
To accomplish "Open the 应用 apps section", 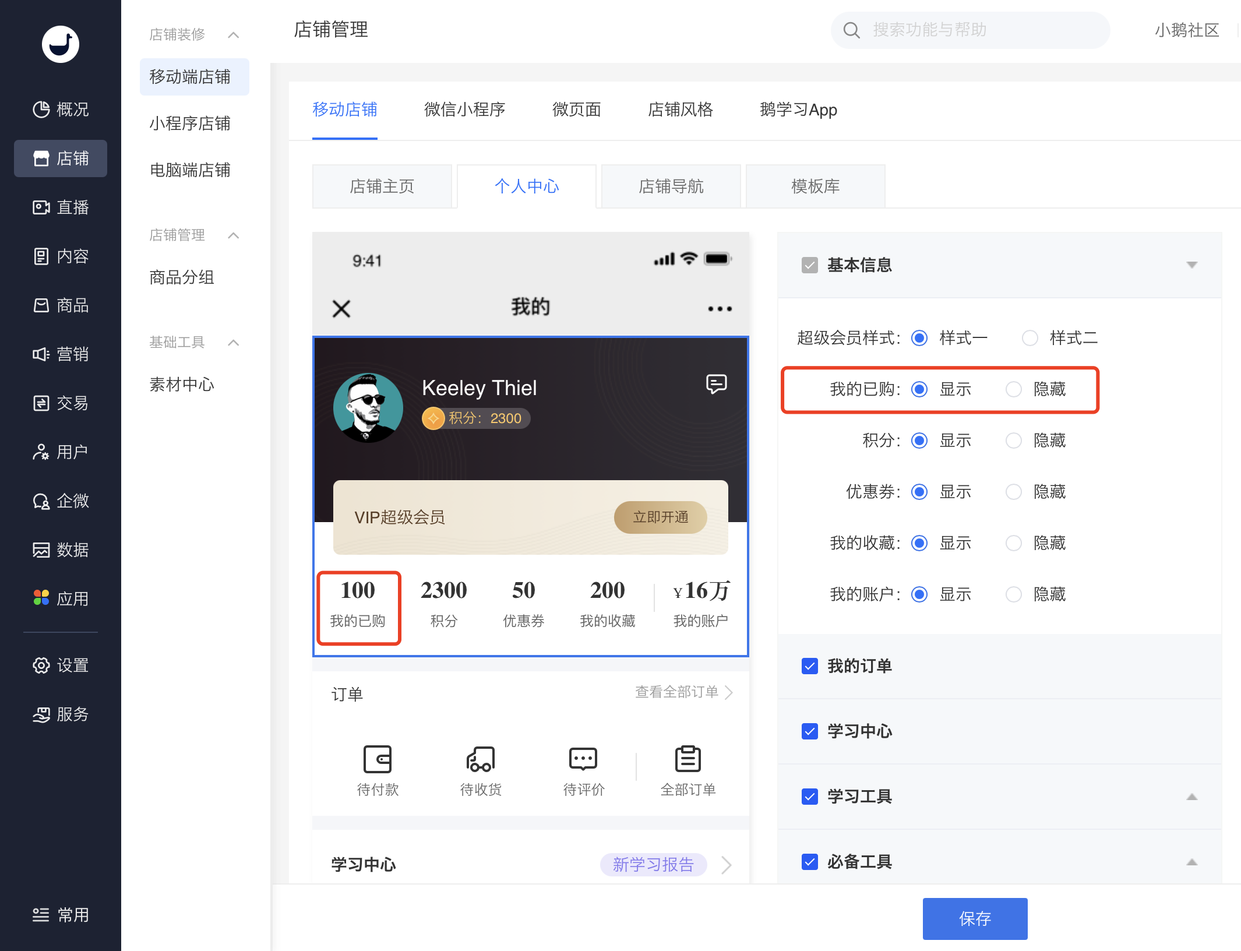I will [x=61, y=599].
